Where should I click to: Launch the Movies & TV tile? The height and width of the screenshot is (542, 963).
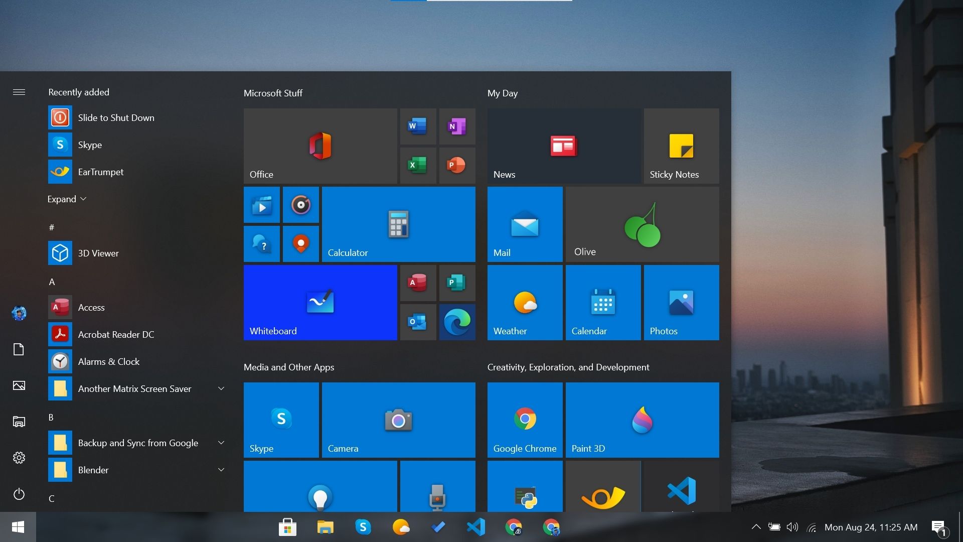[x=261, y=205]
